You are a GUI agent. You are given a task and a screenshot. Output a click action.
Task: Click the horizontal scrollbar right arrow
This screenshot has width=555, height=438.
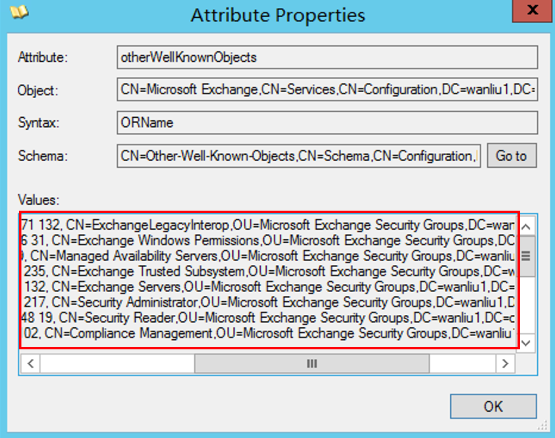coord(505,364)
